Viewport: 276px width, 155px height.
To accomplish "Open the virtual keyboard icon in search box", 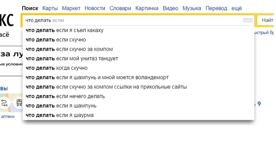I will point(248,20).
